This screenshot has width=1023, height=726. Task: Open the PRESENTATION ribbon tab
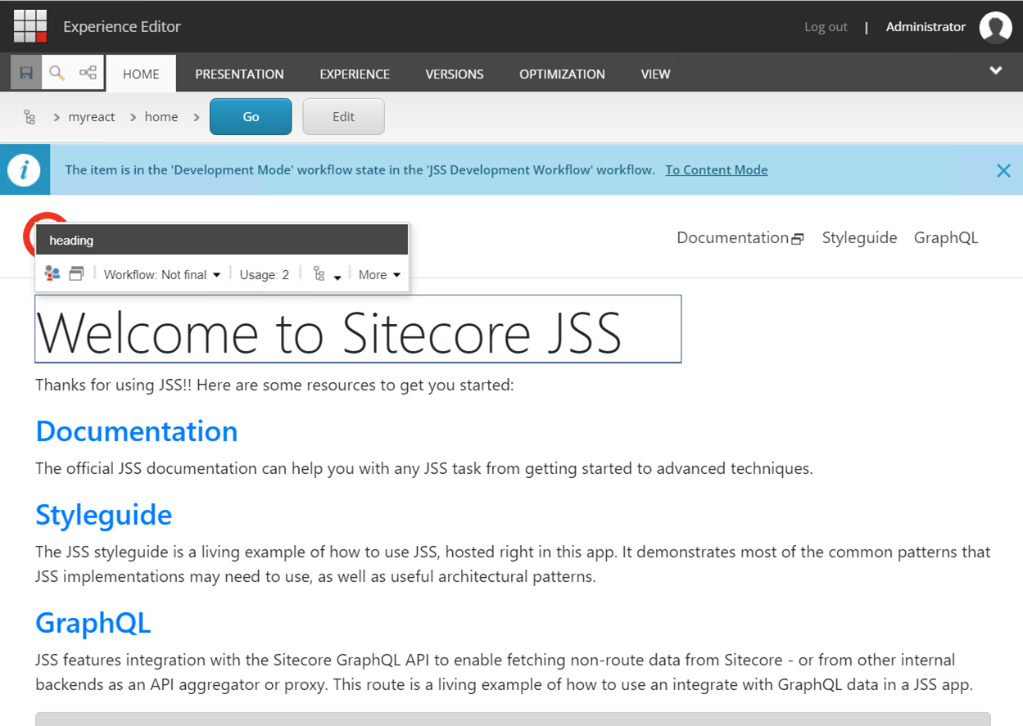pyautogui.click(x=239, y=74)
